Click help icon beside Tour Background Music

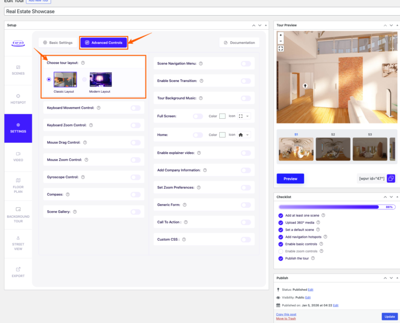(201, 98)
